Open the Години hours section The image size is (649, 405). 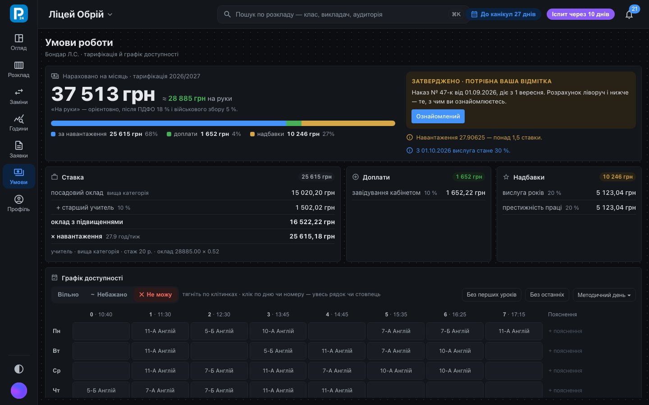tap(18, 123)
